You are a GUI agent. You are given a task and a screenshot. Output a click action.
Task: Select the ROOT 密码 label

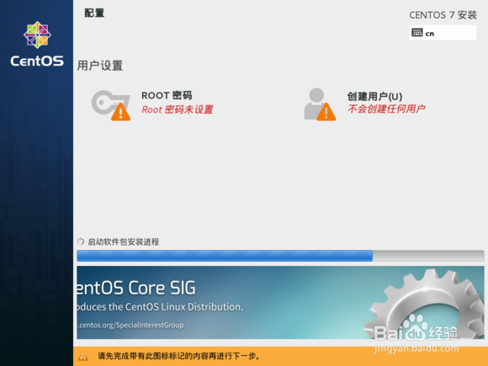coord(167,95)
